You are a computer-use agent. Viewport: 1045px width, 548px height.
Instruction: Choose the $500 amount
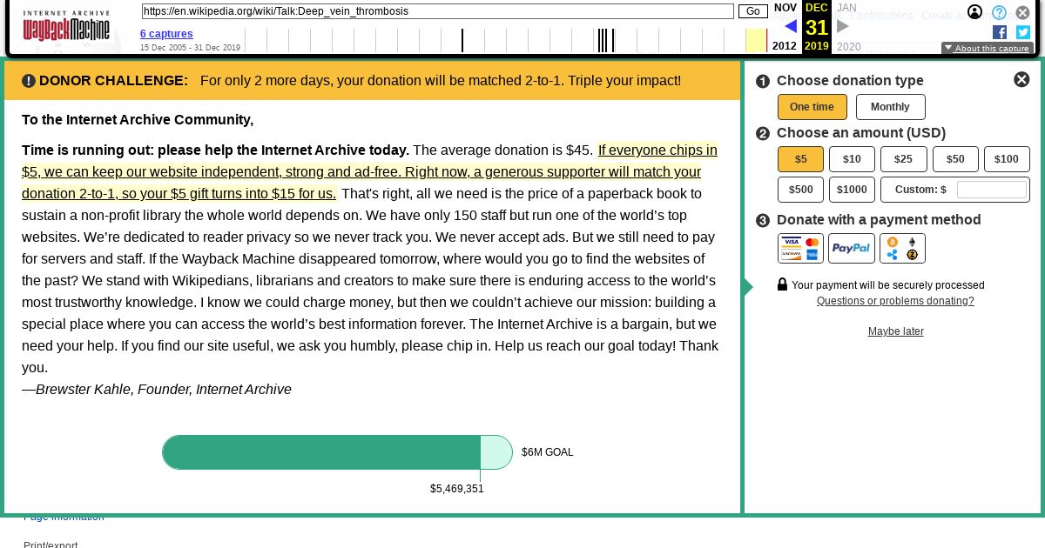coord(800,190)
